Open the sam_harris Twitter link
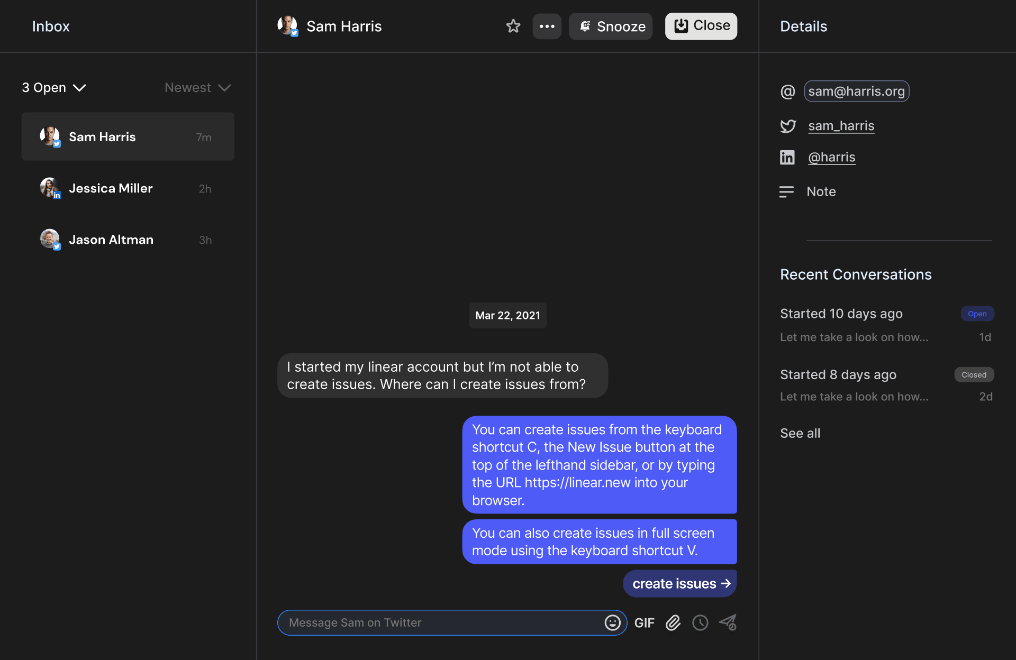 (841, 126)
